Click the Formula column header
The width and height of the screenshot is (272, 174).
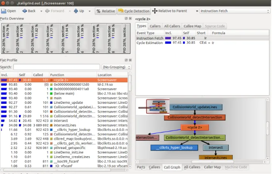coord(218,33)
